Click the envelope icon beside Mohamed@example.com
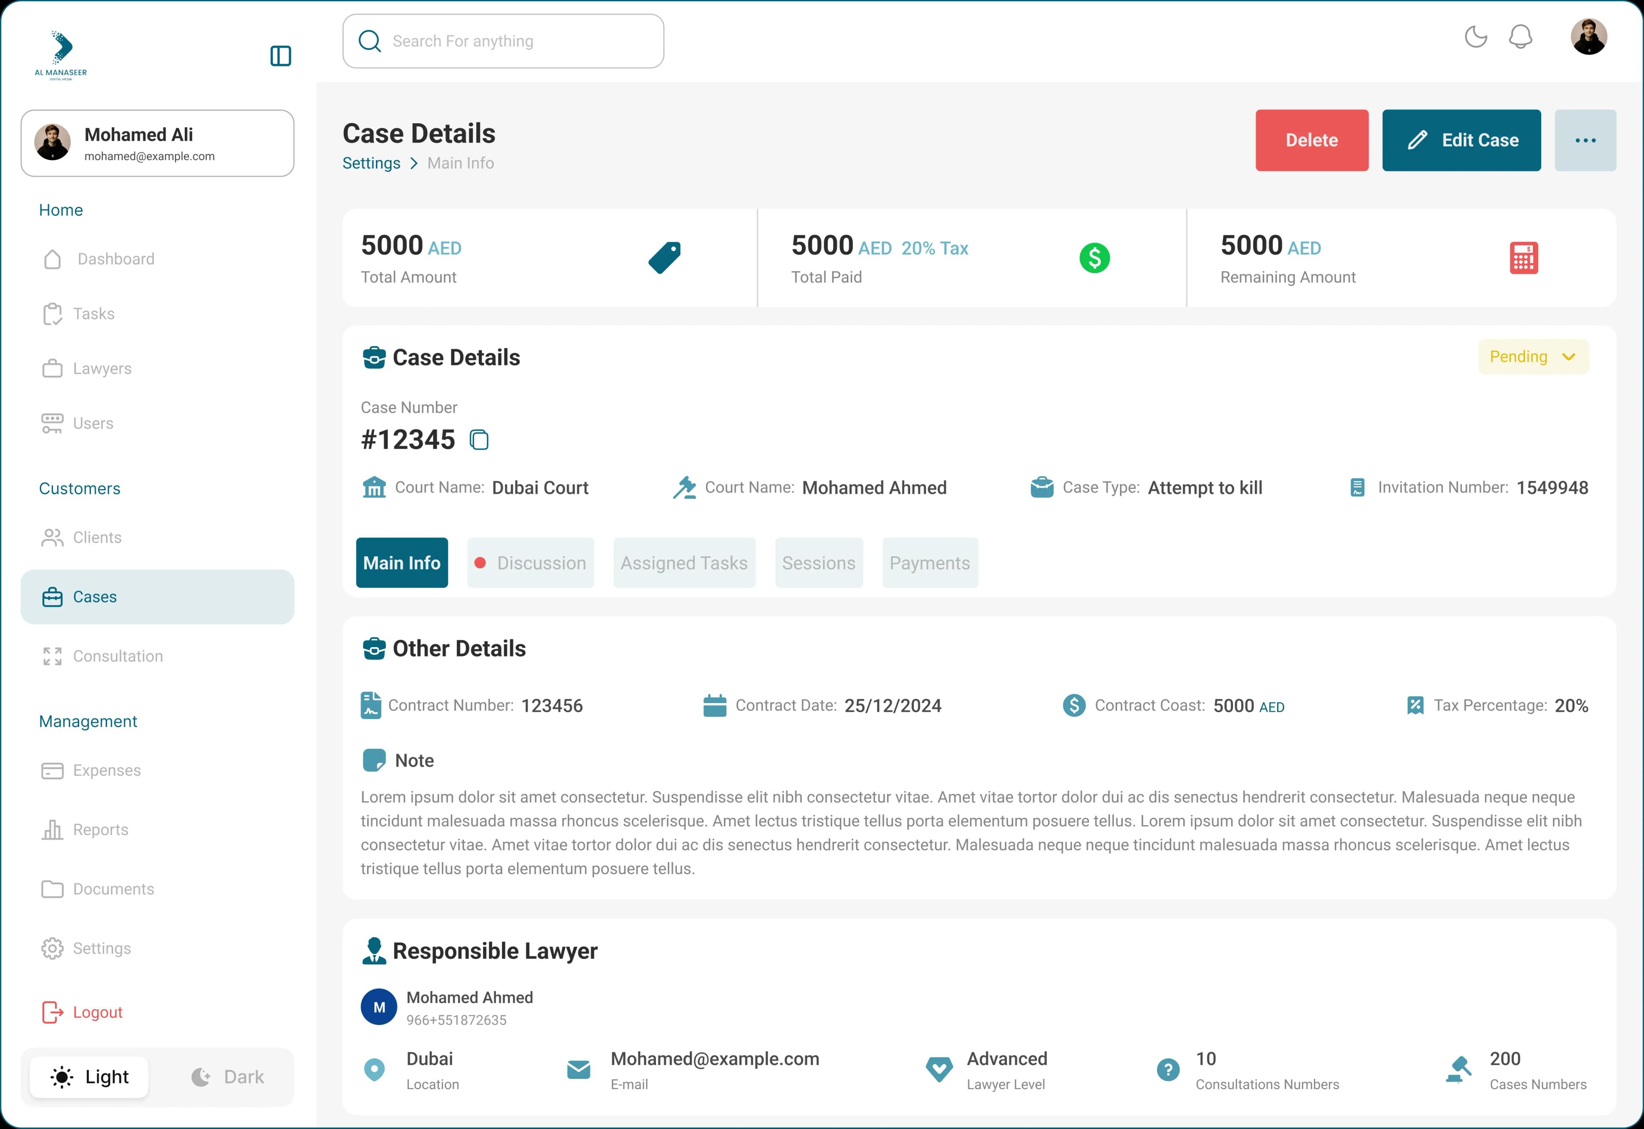The height and width of the screenshot is (1129, 1644). [x=579, y=1070]
